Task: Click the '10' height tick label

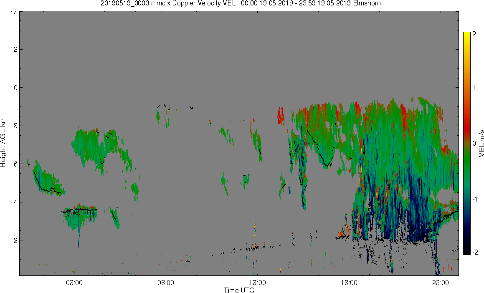Action: (13, 88)
